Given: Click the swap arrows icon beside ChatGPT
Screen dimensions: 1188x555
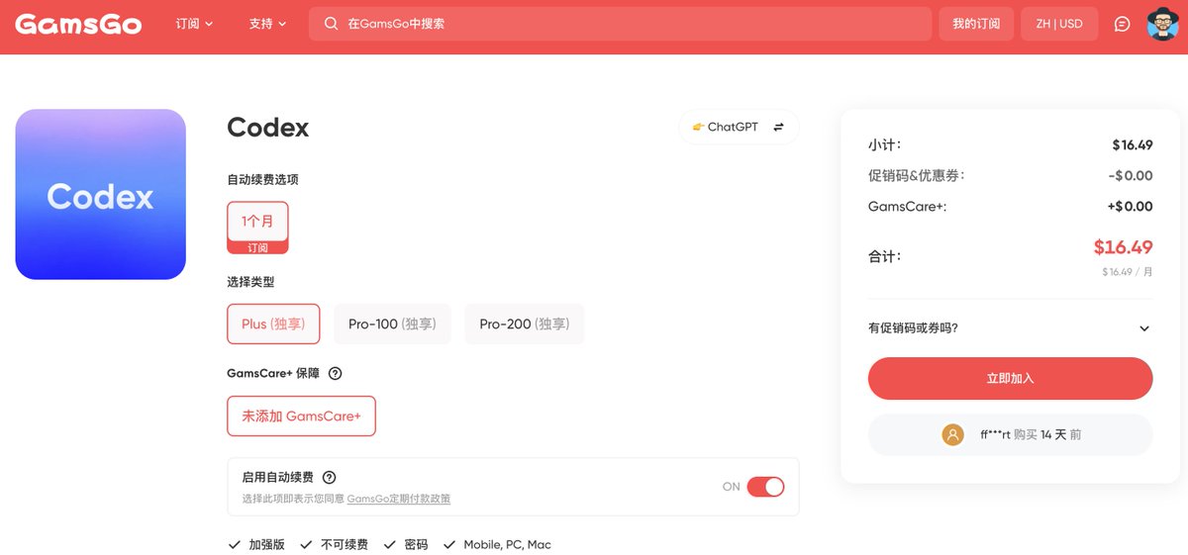Looking at the screenshot, I should [778, 127].
